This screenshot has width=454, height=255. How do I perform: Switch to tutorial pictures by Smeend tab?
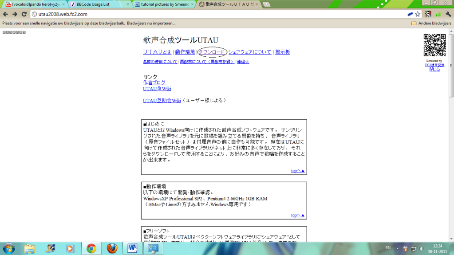click(x=164, y=4)
